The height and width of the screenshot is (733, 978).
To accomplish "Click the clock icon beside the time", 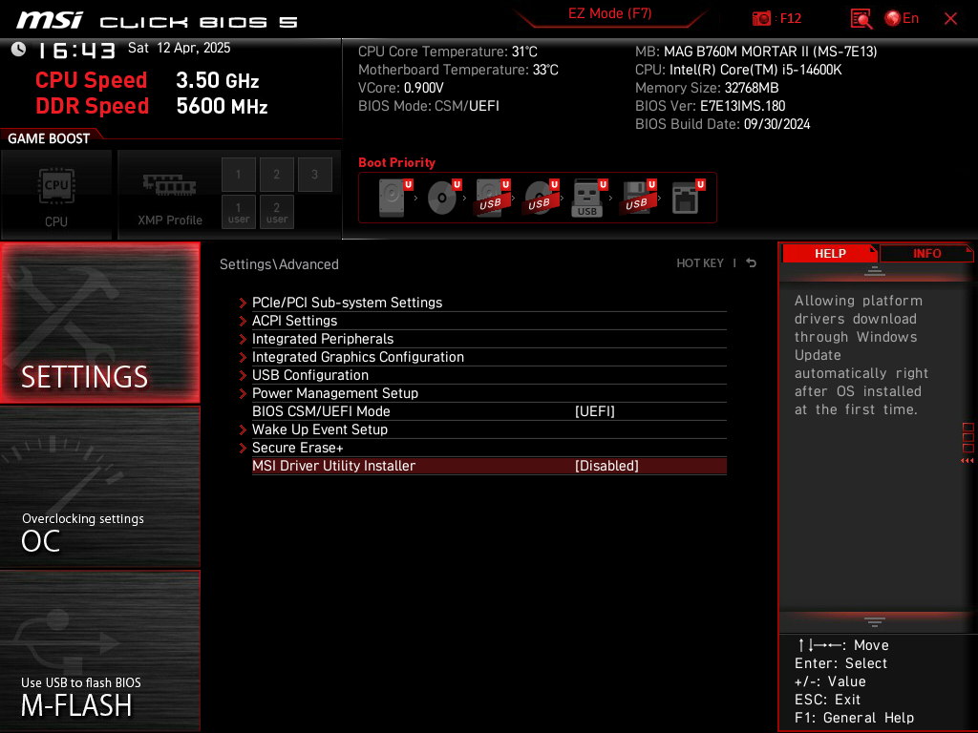I will point(19,50).
